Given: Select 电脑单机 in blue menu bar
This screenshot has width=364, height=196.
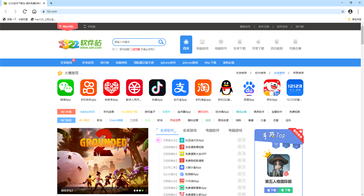Looking at the screenshot, I should pyautogui.click(x=121, y=63).
